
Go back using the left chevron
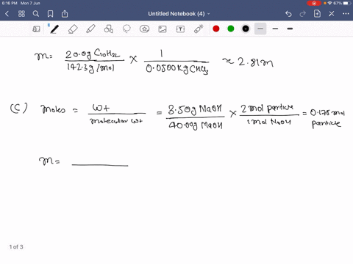click(x=7, y=14)
